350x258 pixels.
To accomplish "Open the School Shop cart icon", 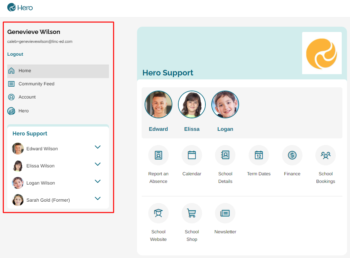I will 192,213.
